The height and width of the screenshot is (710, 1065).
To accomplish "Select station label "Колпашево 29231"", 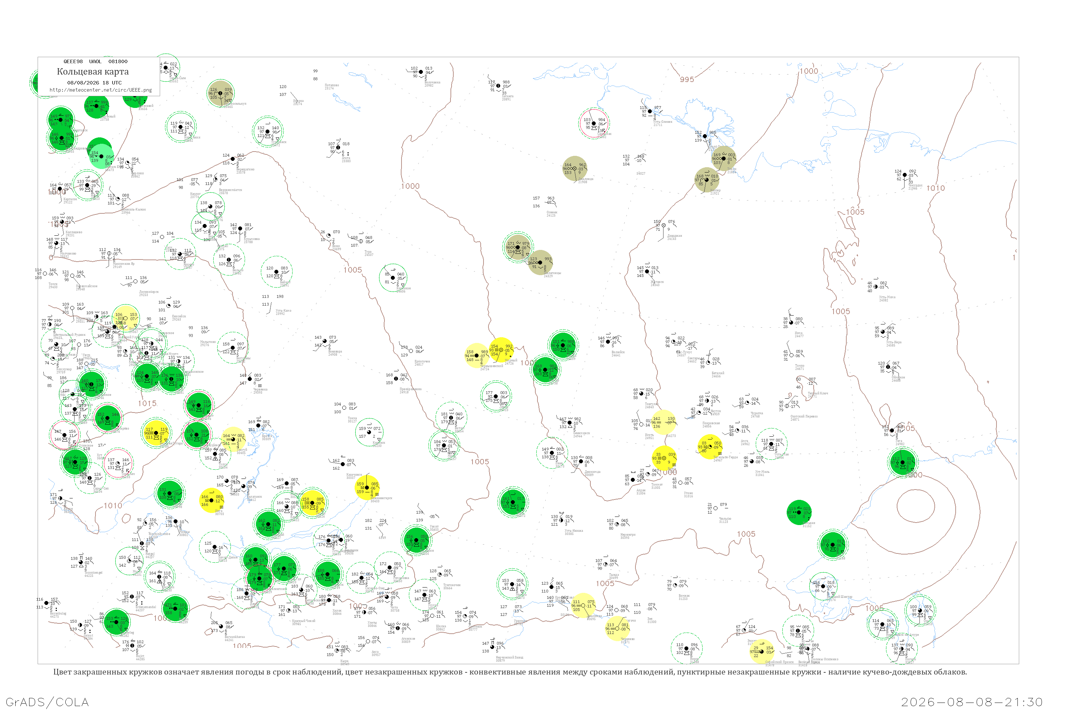I will 74,234.
